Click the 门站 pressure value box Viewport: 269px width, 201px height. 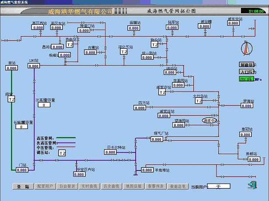coord(22,170)
